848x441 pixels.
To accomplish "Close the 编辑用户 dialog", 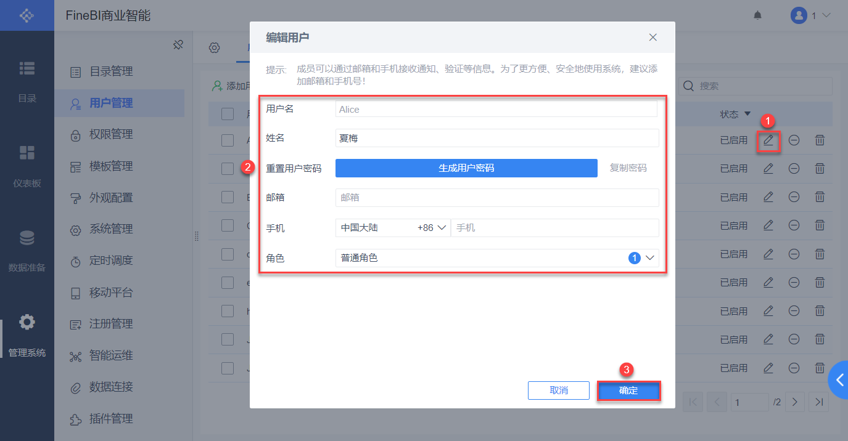I will point(653,38).
